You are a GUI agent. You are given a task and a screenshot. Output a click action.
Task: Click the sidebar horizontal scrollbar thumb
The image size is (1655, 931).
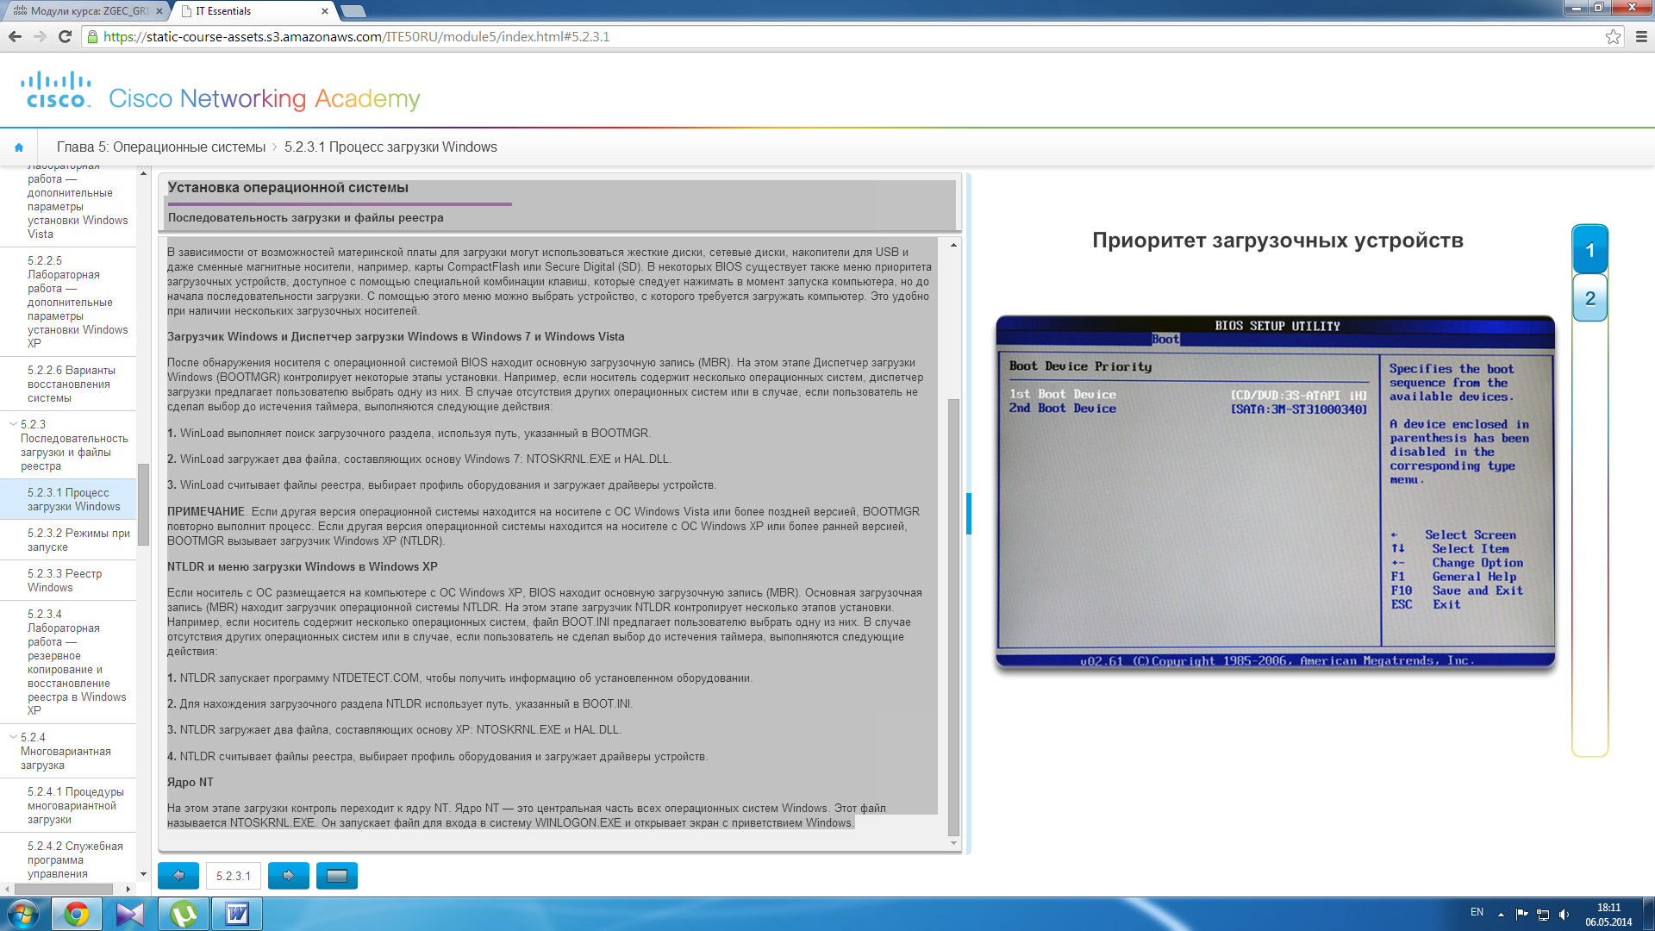point(63,889)
